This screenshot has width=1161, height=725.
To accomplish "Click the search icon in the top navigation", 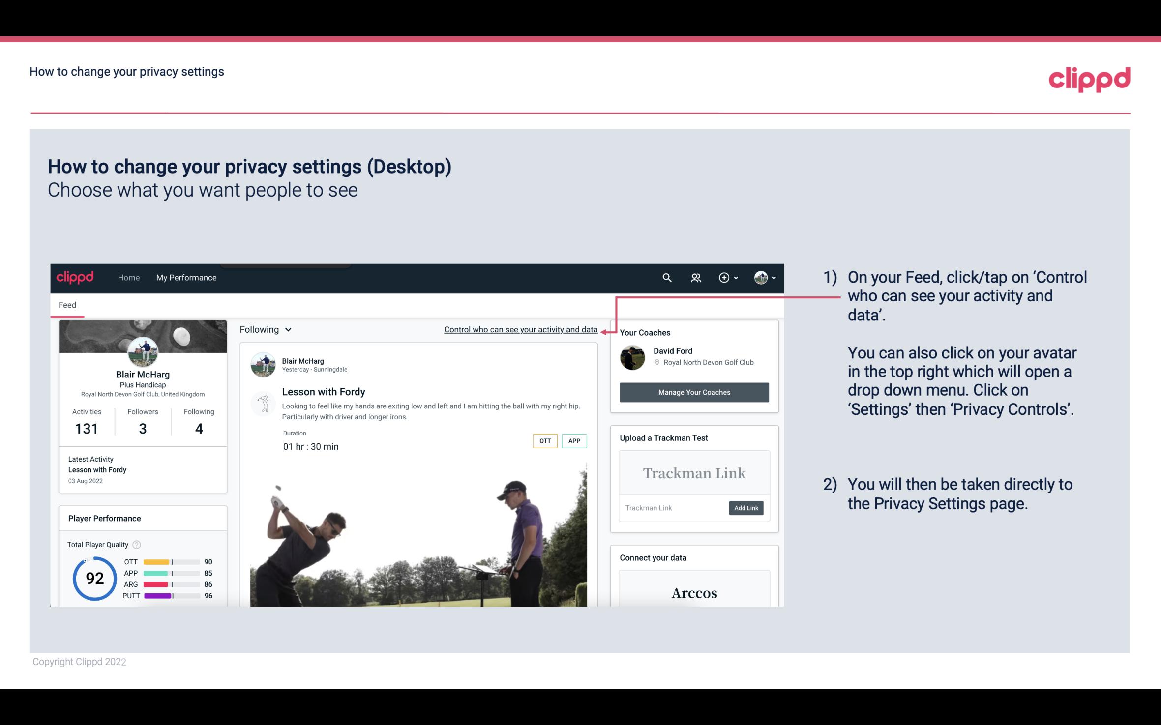I will click(x=667, y=277).
